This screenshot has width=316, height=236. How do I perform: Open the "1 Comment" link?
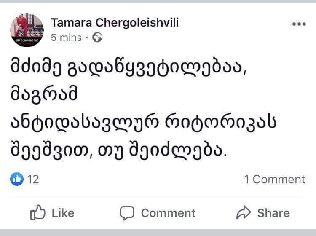click(x=274, y=179)
